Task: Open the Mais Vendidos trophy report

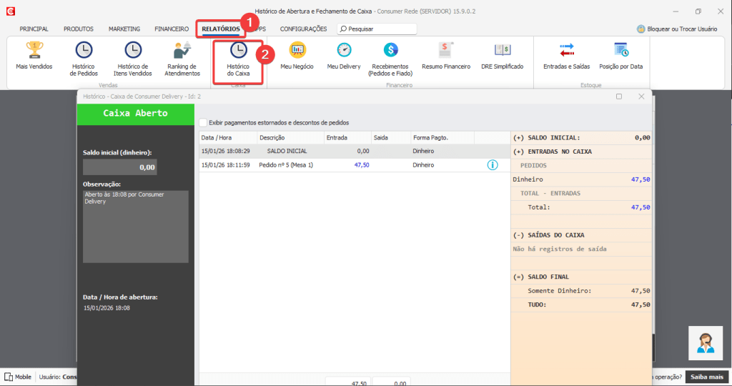Action: [x=34, y=56]
